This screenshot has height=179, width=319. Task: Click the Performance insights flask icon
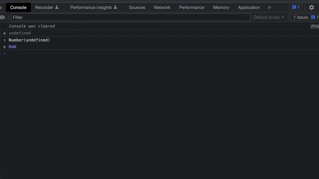(x=115, y=7)
